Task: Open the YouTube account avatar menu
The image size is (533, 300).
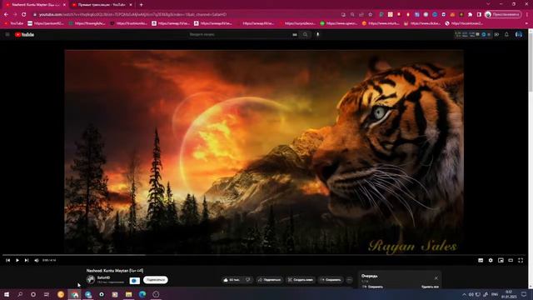Action: coord(518,34)
